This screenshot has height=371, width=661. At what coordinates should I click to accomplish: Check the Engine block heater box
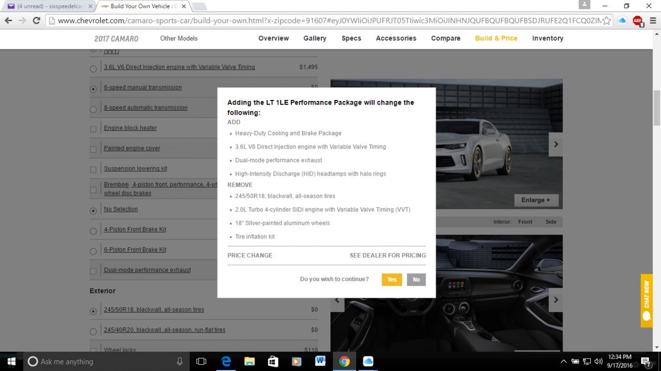point(93,129)
